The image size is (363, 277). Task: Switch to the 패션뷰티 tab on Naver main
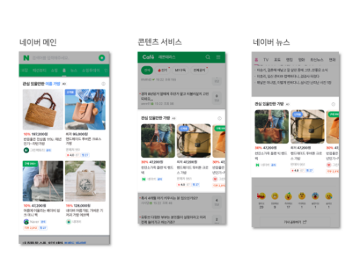39,70
